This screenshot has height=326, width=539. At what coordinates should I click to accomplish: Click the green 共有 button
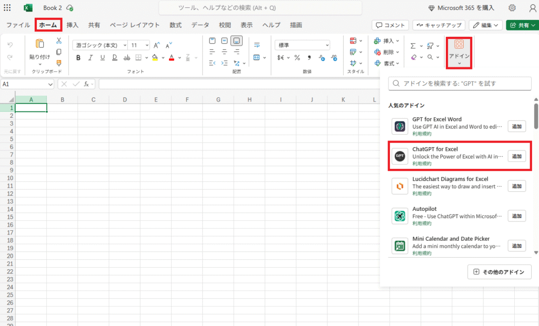(x=523, y=25)
